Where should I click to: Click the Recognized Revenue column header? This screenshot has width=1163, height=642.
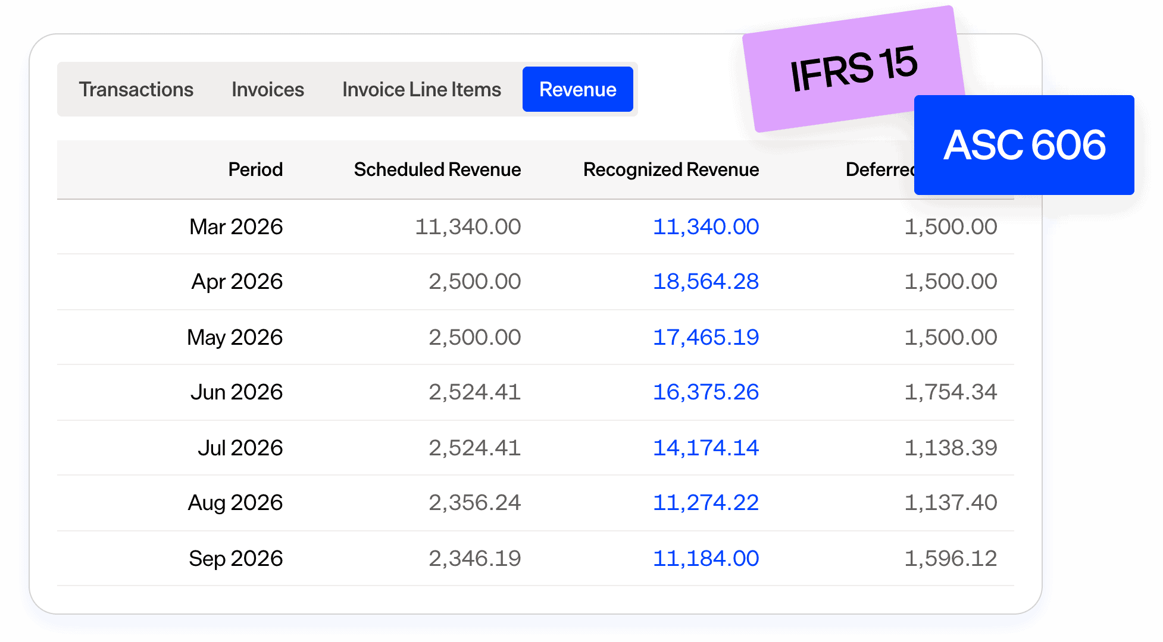pos(671,169)
